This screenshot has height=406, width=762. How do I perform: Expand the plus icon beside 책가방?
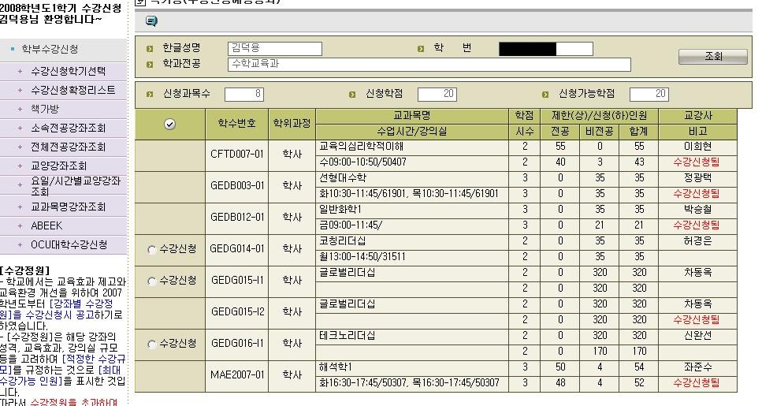(20, 109)
